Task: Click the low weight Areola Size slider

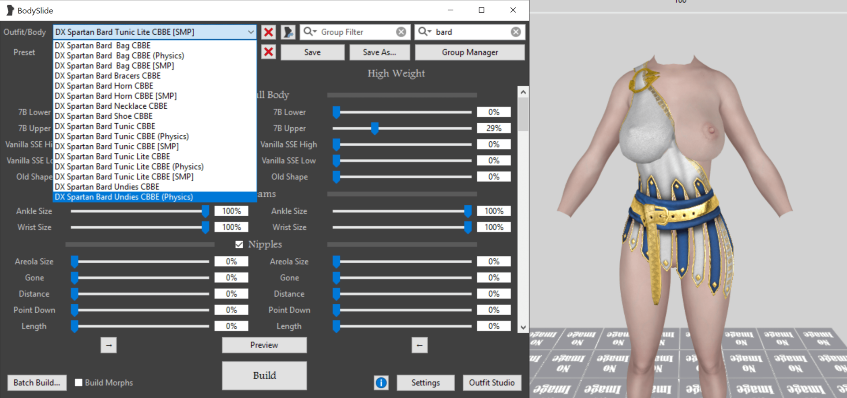Action: [x=140, y=262]
